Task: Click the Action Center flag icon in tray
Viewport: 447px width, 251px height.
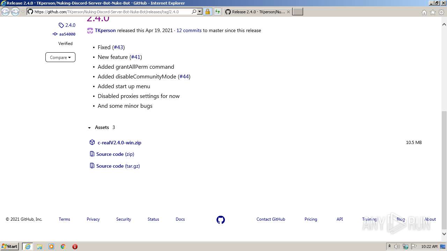Action: 414,246
